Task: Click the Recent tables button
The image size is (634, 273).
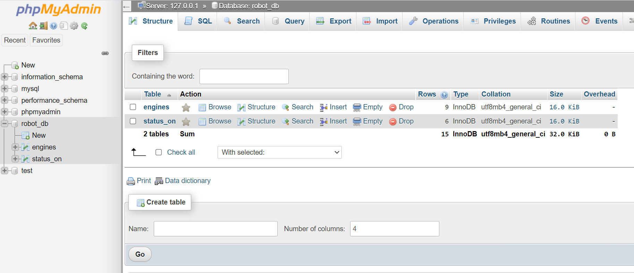Action: 15,40
